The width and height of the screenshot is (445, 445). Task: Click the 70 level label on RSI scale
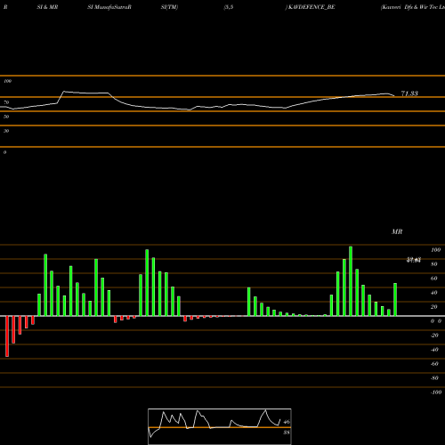tap(6, 102)
